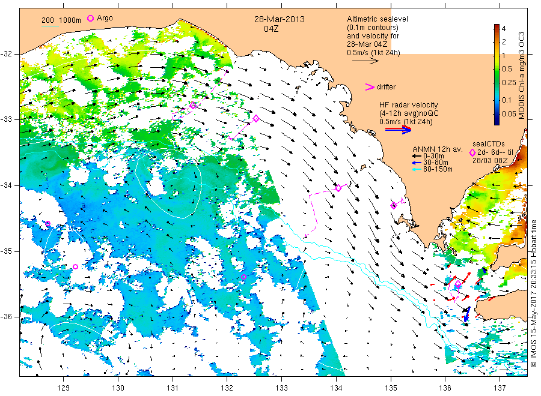Click the -32 latitude axis label
Image resolution: width=541 pixels, height=396 pixels.
point(6,54)
